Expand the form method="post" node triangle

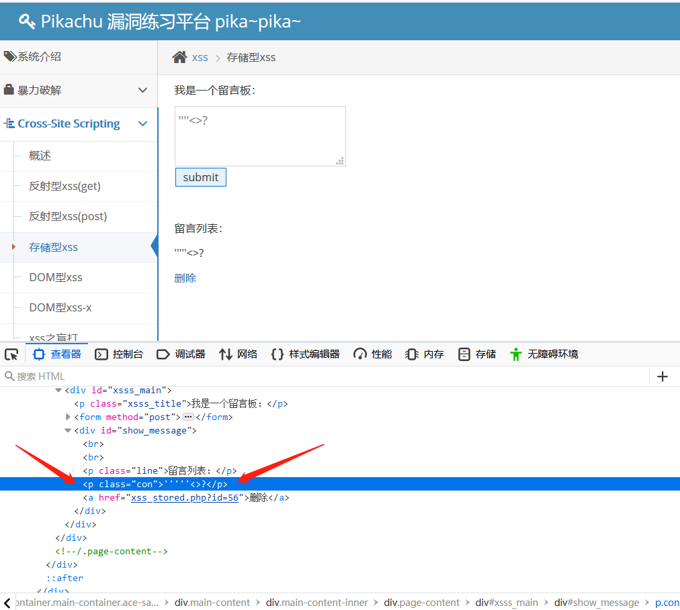(x=68, y=417)
